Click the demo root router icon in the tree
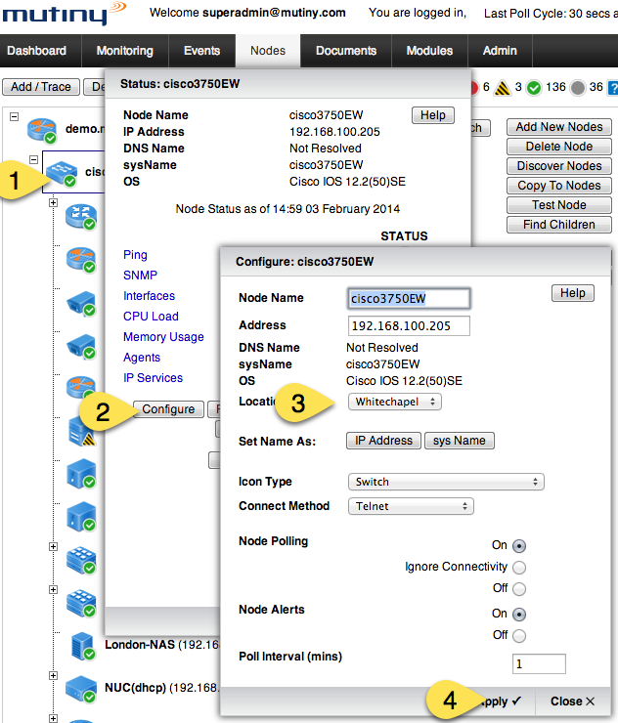 [41, 130]
